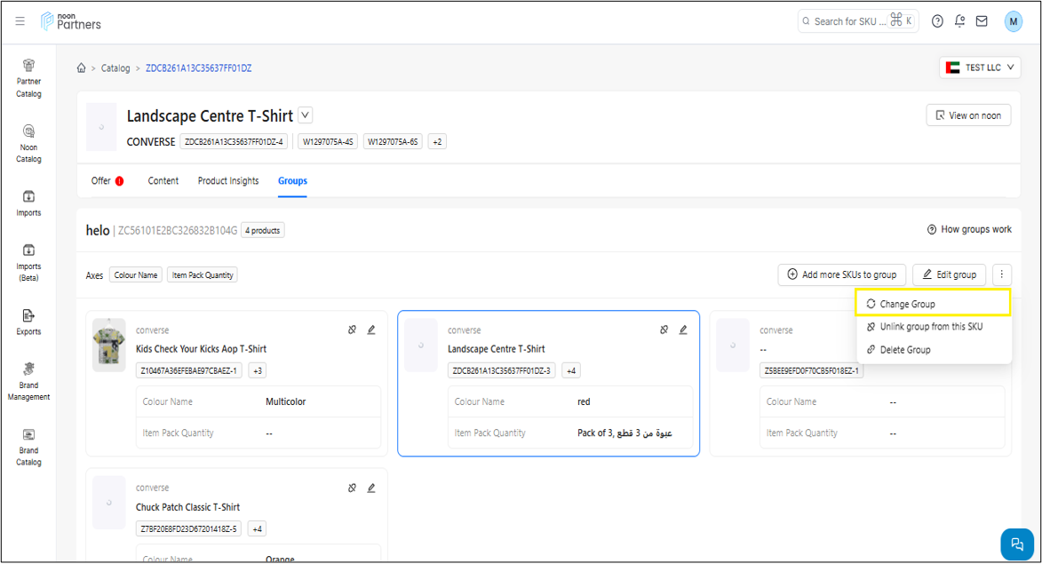Open Exports in the sidebar
This screenshot has height=564, width=1042.
pyautogui.click(x=28, y=322)
